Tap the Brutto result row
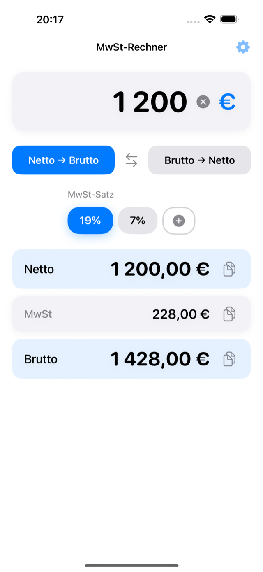Screen dimensions: 263x572 point(131,359)
